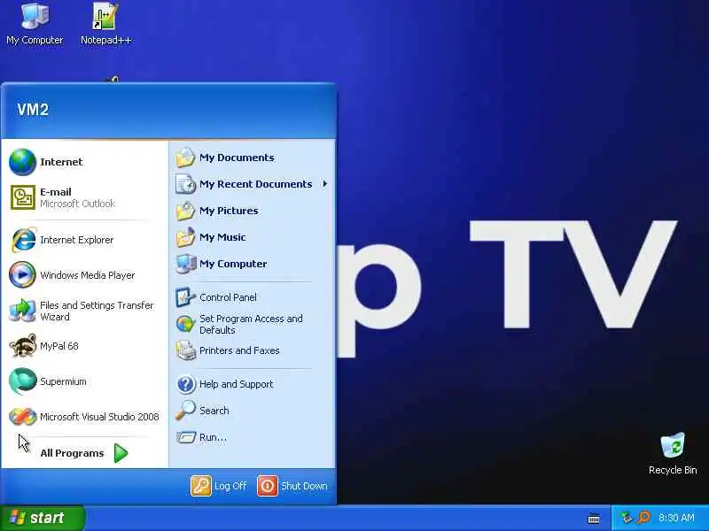Viewport: 709px width, 531px height.
Task: Open Set Program Access and Defaults icon
Action: pos(185,324)
